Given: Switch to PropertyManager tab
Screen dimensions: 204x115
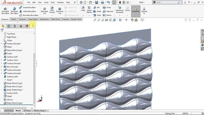Looking at the screenshot, I should 9,26.
